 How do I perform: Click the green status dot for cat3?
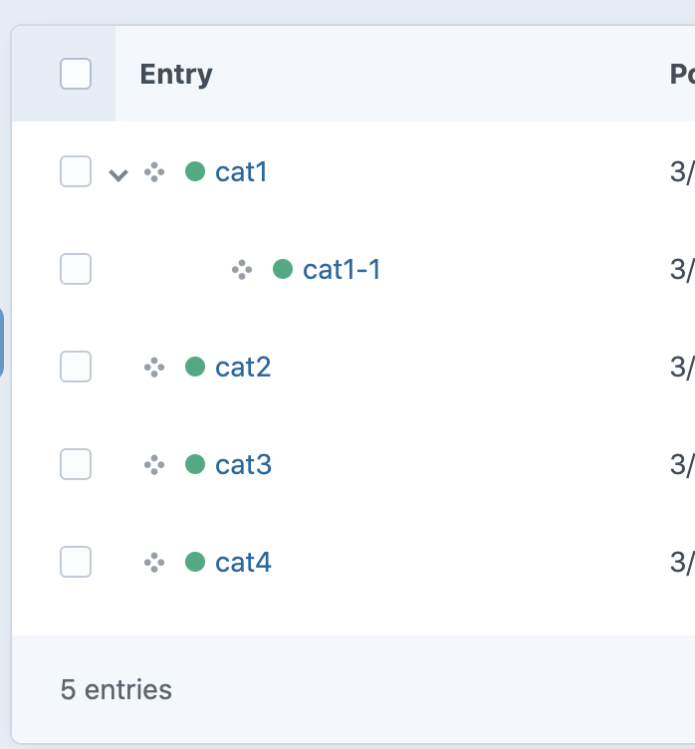tap(195, 465)
